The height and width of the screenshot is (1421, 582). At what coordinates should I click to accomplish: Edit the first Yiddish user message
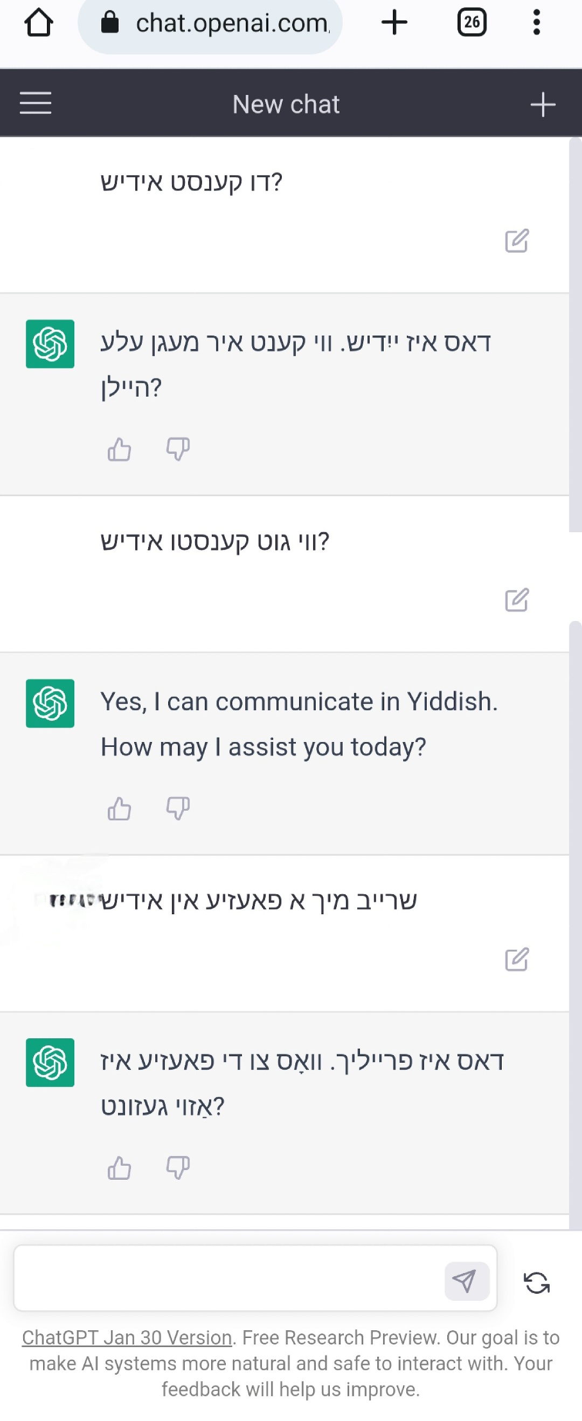[516, 241]
